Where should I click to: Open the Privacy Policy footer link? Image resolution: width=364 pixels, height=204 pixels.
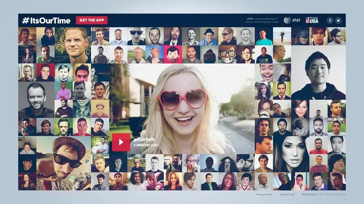(x=264, y=194)
